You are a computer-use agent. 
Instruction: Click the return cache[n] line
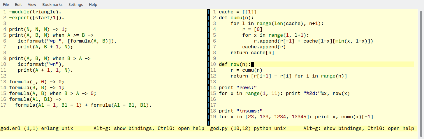[252, 53]
